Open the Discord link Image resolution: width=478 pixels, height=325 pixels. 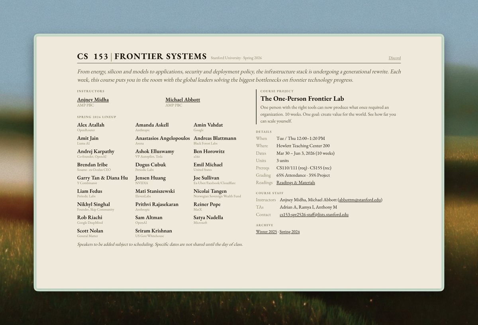[x=395, y=58]
